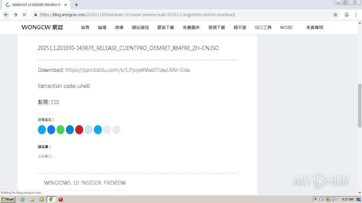Screen dimensions: 362x203
Task: Click the address bar URL
Action: (137, 15)
